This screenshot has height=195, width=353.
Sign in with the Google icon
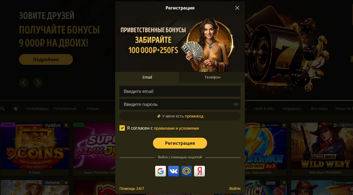coord(161,171)
